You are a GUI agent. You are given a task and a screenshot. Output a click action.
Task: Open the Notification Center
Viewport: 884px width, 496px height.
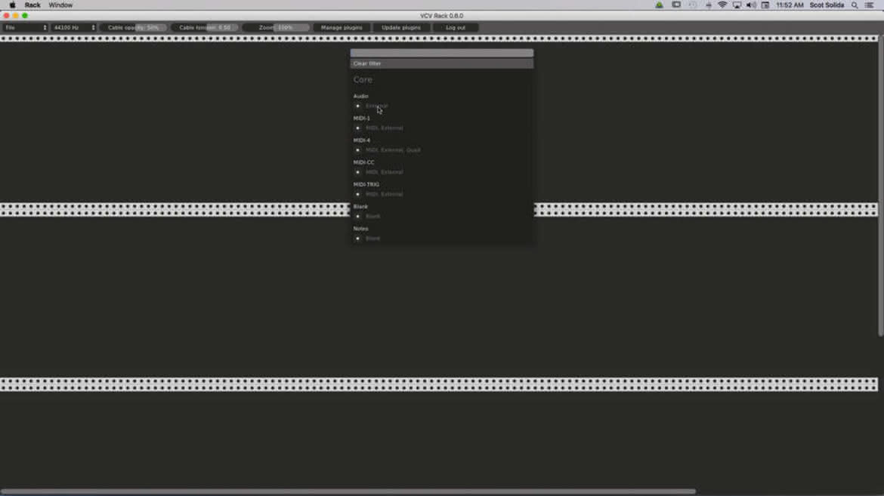pos(870,5)
